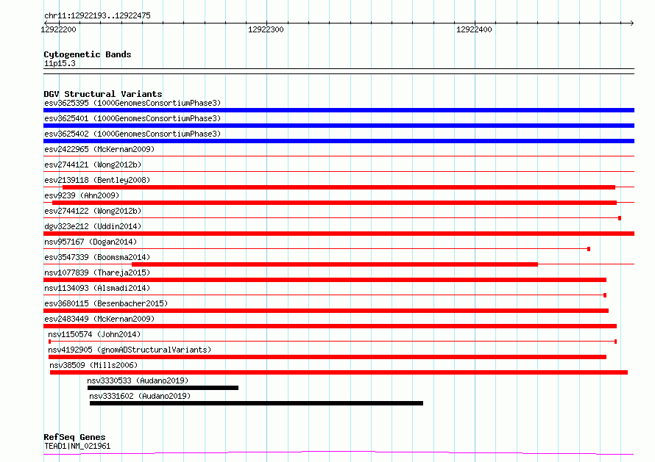Open the esv3547339 (Boomsma2014) label
This screenshot has height=462, width=655.
[x=97, y=257]
